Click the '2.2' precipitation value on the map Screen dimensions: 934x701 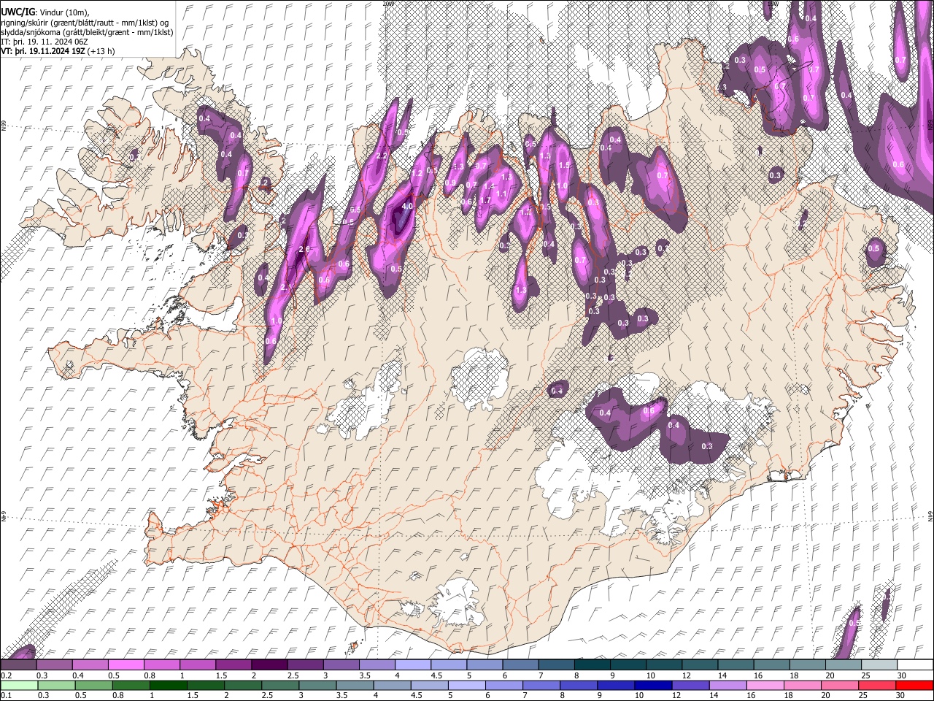pos(381,156)
